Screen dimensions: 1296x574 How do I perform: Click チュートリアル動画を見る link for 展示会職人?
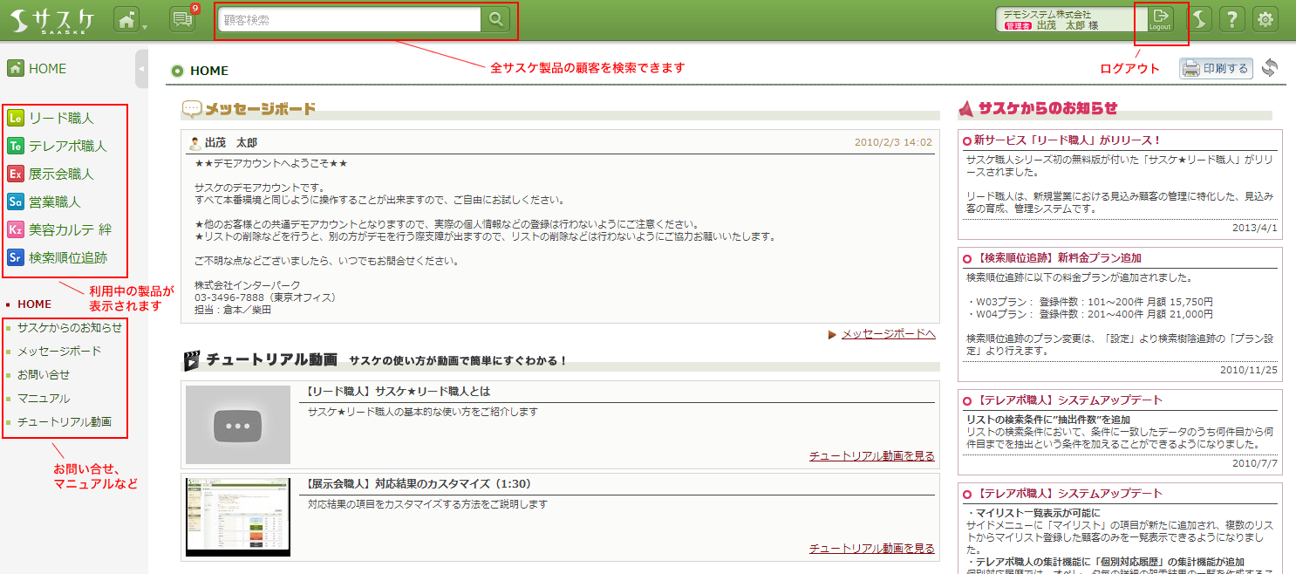pos(871,548)
